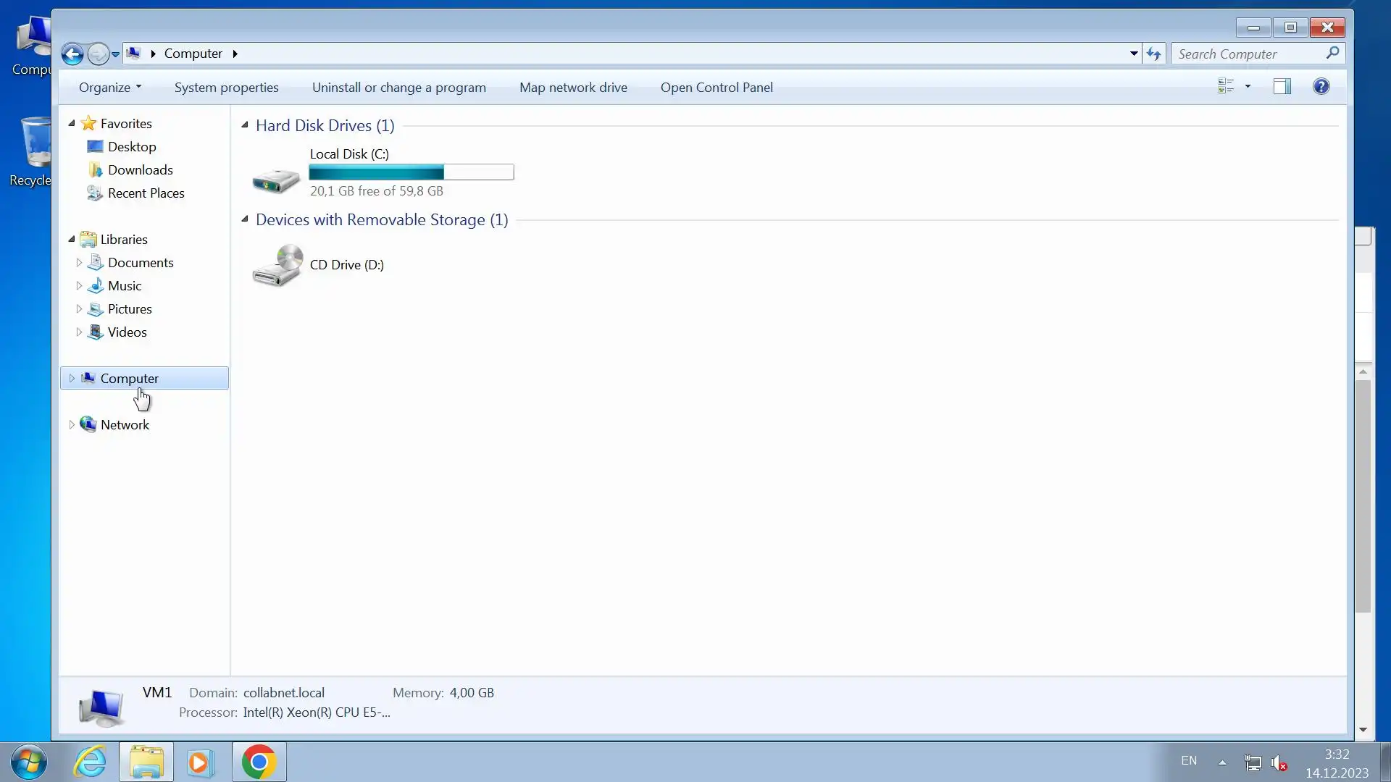Click the Local Disk C: usage bar
Screen dimensions: 1391x782
click(411, 172)
